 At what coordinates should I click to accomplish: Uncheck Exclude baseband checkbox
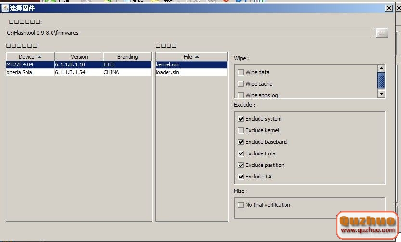pos(241,142)
